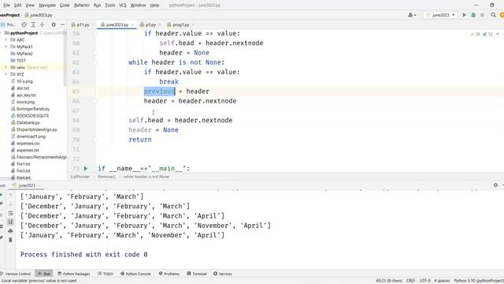The height and width of the screenshot is (284, 504).
Task: Rerun june2023 from the Run panel
Action: point(2,195)
